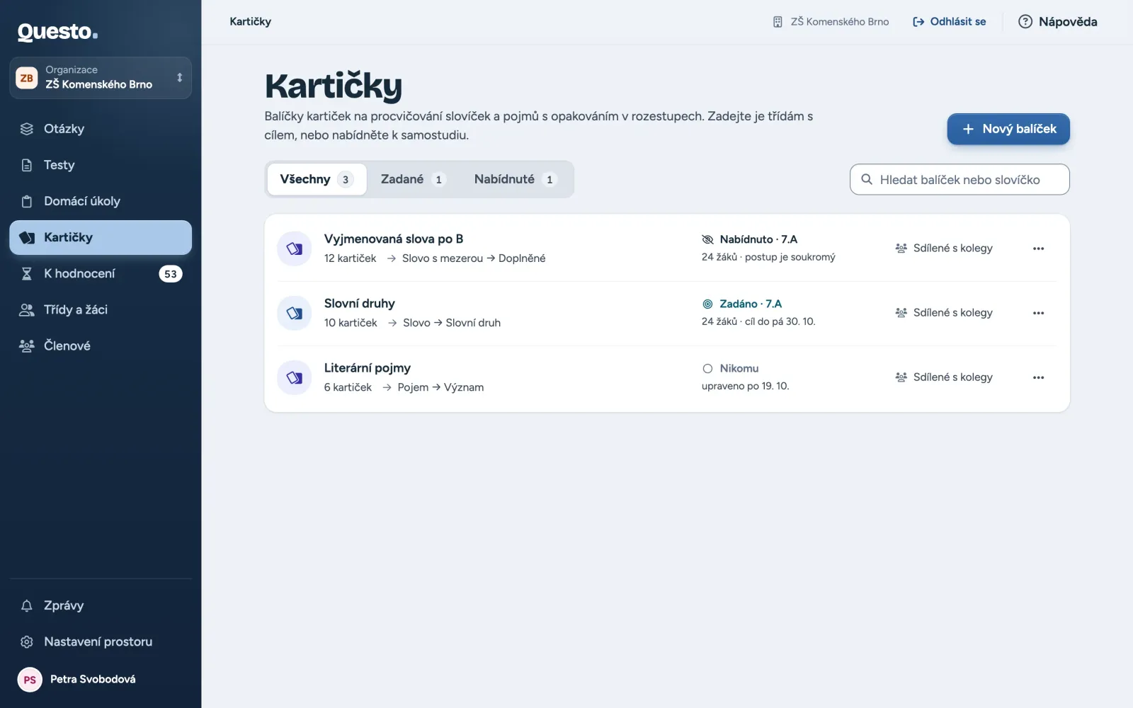Open Testy in the sidebar
Image resolution: width=1133 pixels, height=708 pixels.
coord(101,165)
